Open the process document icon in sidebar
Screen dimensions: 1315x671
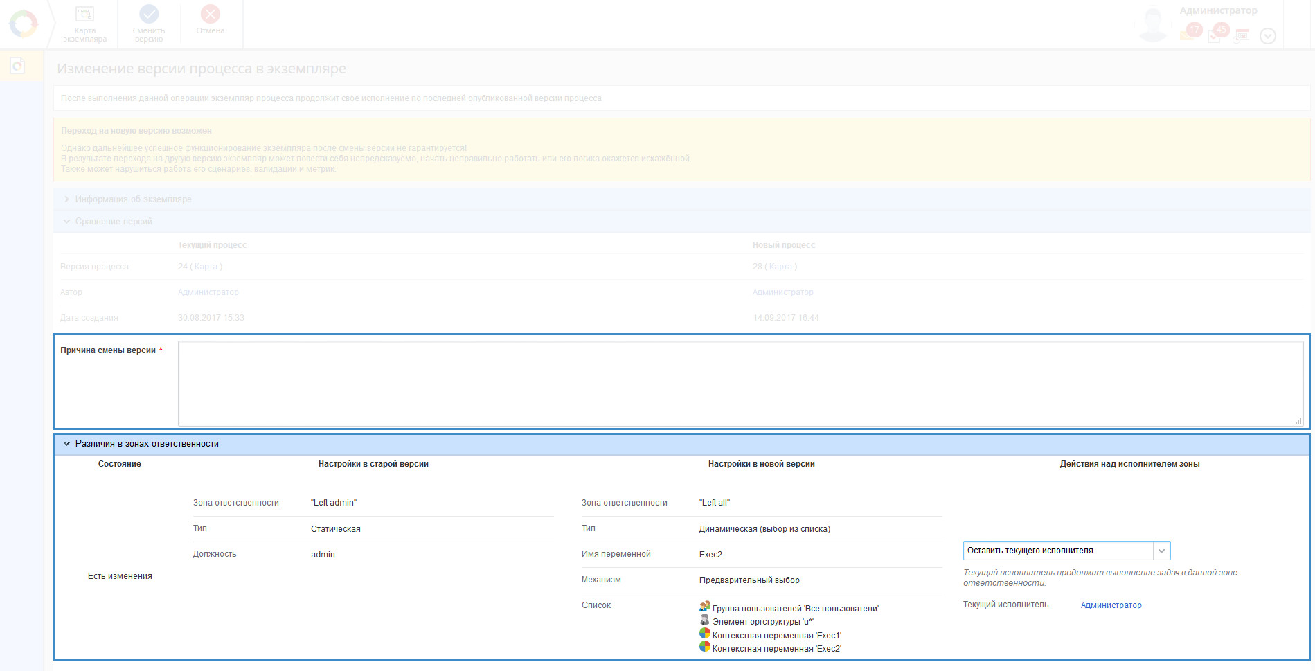tap(17, 66)
